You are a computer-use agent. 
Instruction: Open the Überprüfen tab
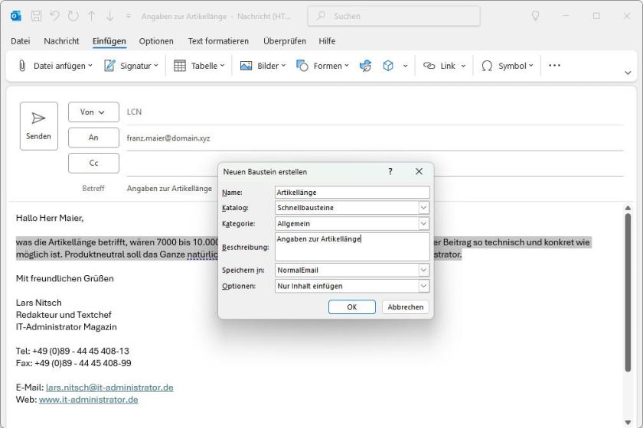tap(285, 41)
